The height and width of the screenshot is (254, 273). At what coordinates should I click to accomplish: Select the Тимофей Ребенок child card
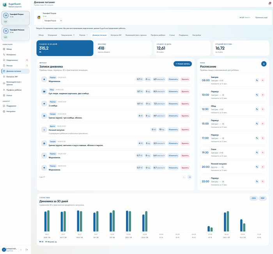tap(16, 34)
